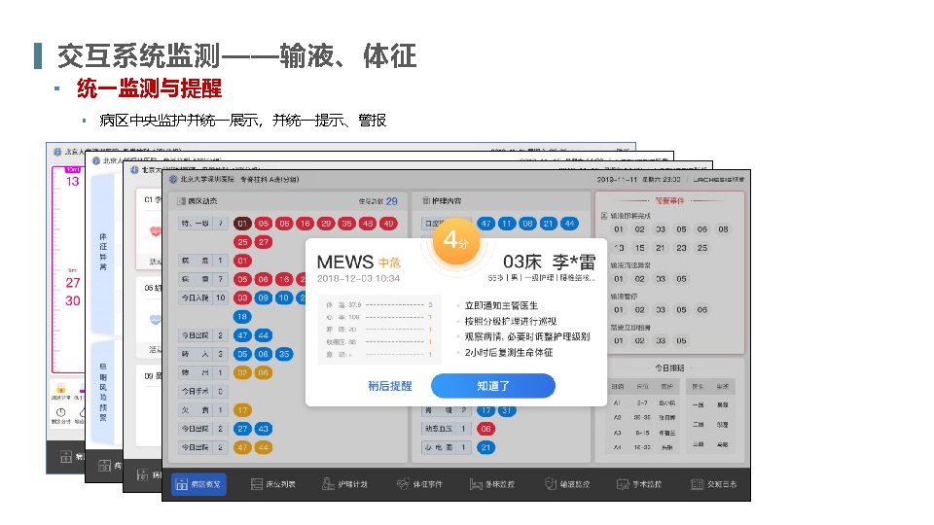Click 知道了 in the MEWS popup
Screen dimensions: 934x525
coord(493,386)
